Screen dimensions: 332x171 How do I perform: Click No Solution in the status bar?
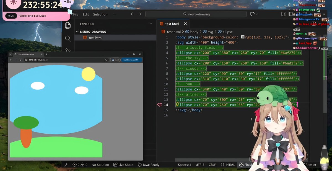click(100, 165)
